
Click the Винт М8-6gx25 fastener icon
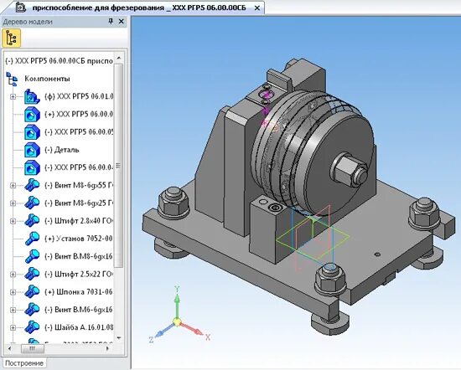[32, 203]
